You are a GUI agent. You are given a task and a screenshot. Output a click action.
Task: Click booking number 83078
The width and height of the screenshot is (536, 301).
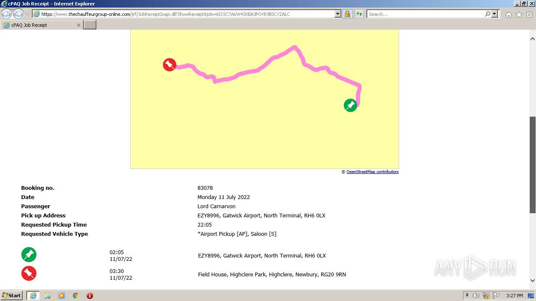coord(205,188)
